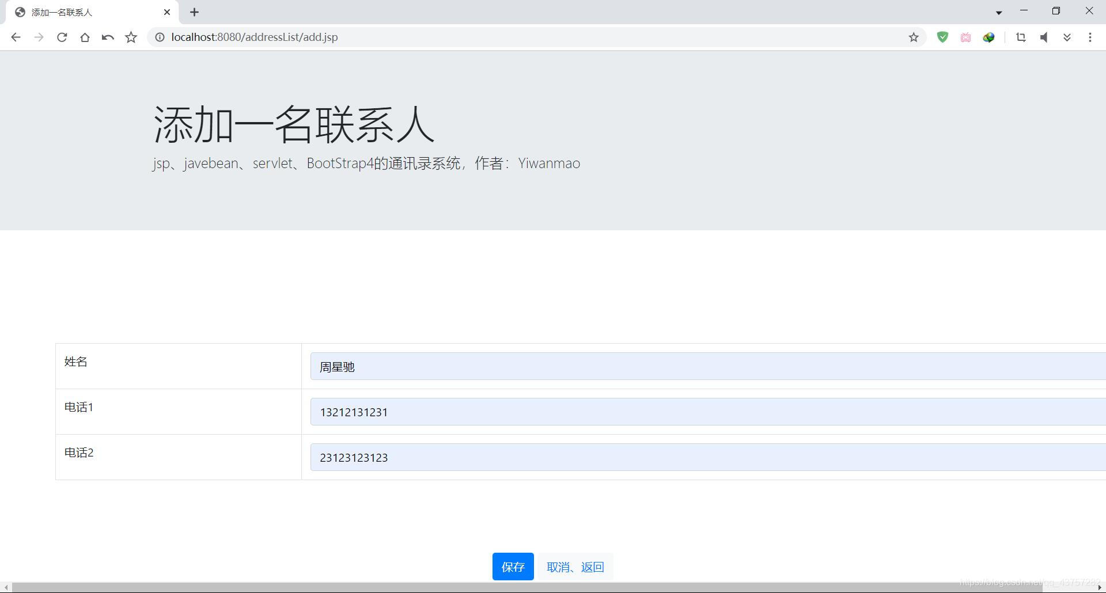The image size is (1106, 593).
Task: Click the 取消、返回 cancel link
Action: click(x=575, y=567)
